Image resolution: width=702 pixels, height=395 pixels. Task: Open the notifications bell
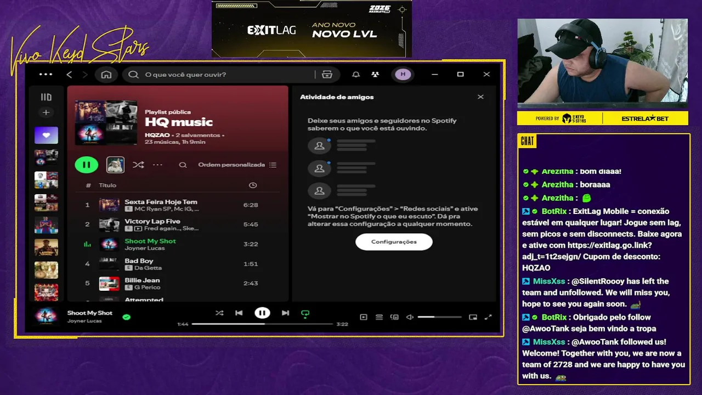pos(356,75)
